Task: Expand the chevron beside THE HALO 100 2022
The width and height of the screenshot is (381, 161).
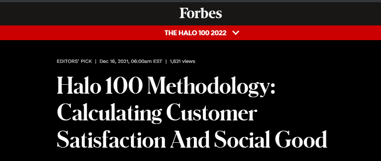Action: tap(236, 33)
